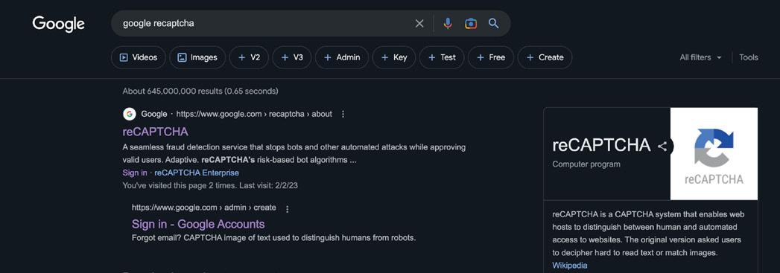
Task: Filter results by Videos
Action: (139, 57)
